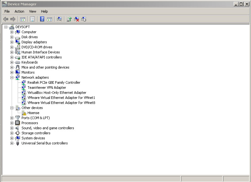
Task: Click the Properties toolbar icon
Action: coord(32,19)
